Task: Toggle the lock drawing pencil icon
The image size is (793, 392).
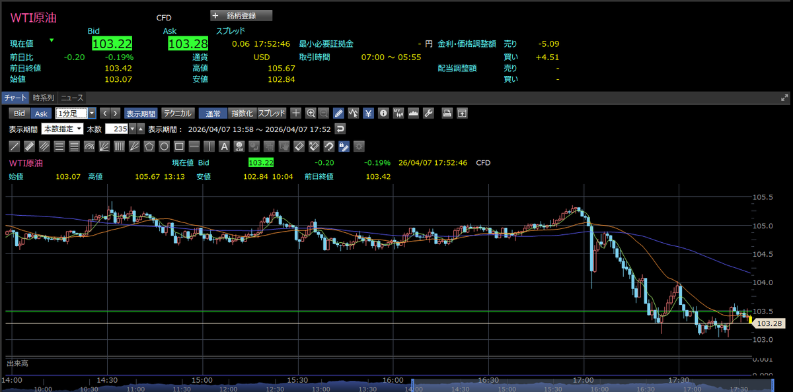Action: pyautogui.click(x=344, y=146)
